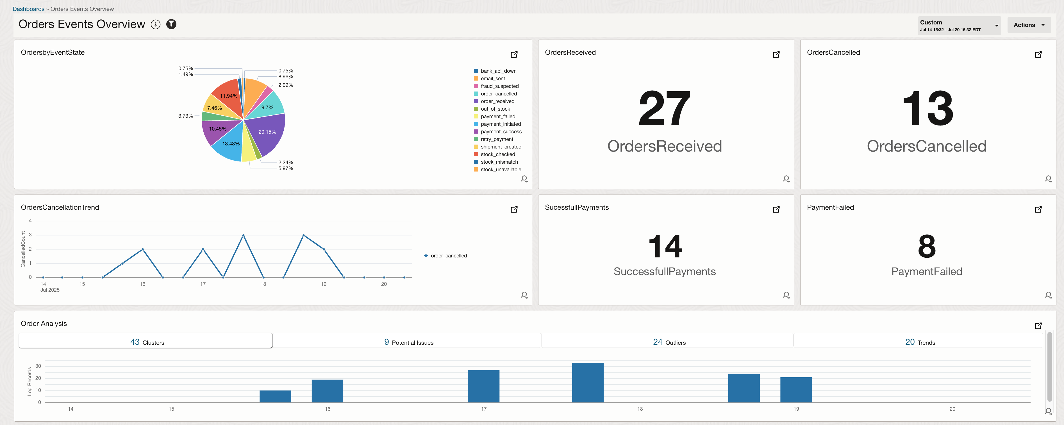Expand the Custom time range dropdown
1064x425 pixels.
click(x=959, y=26)
